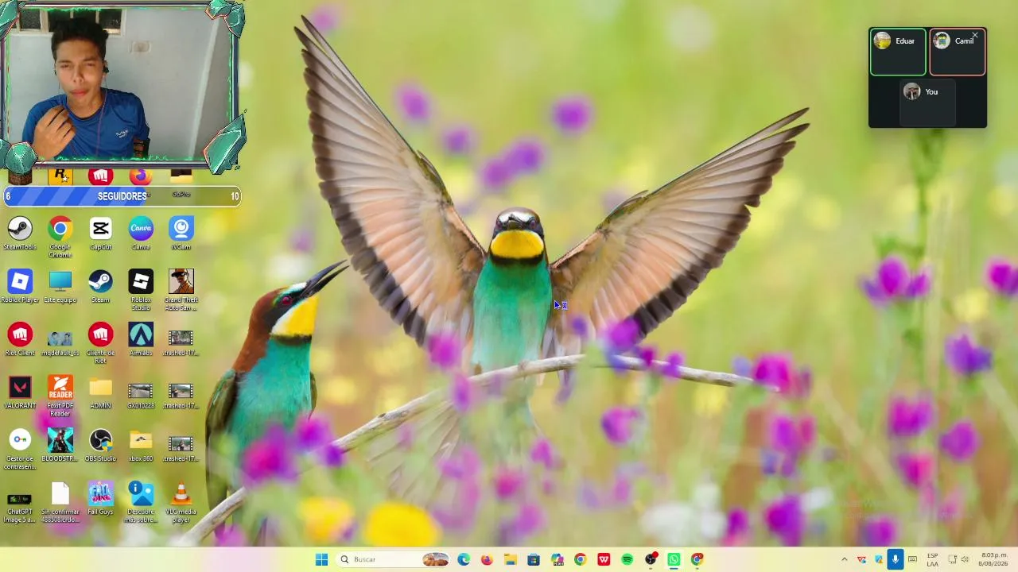Select the BLOODSTRIKE desktop icon

(60, 446)
